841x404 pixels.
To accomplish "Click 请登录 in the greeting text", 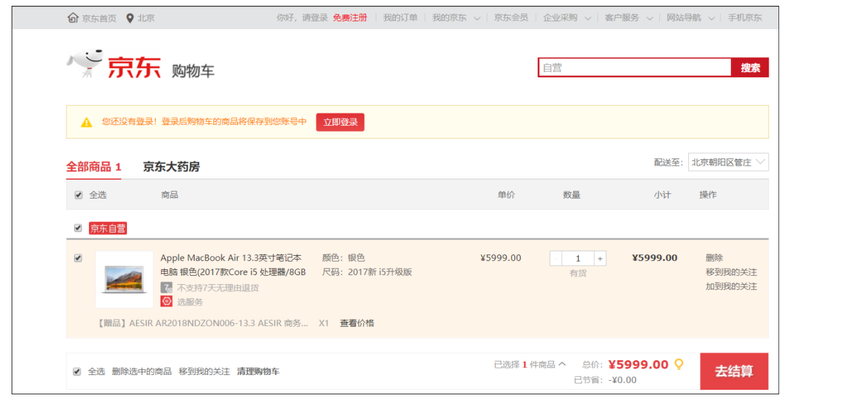I will pos(315,17).
